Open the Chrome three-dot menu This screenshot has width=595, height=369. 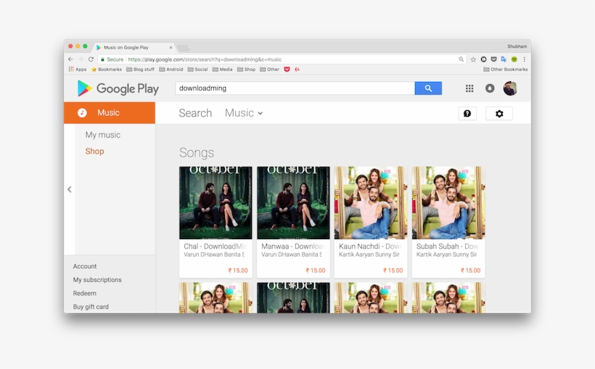[x=524, y=59]
